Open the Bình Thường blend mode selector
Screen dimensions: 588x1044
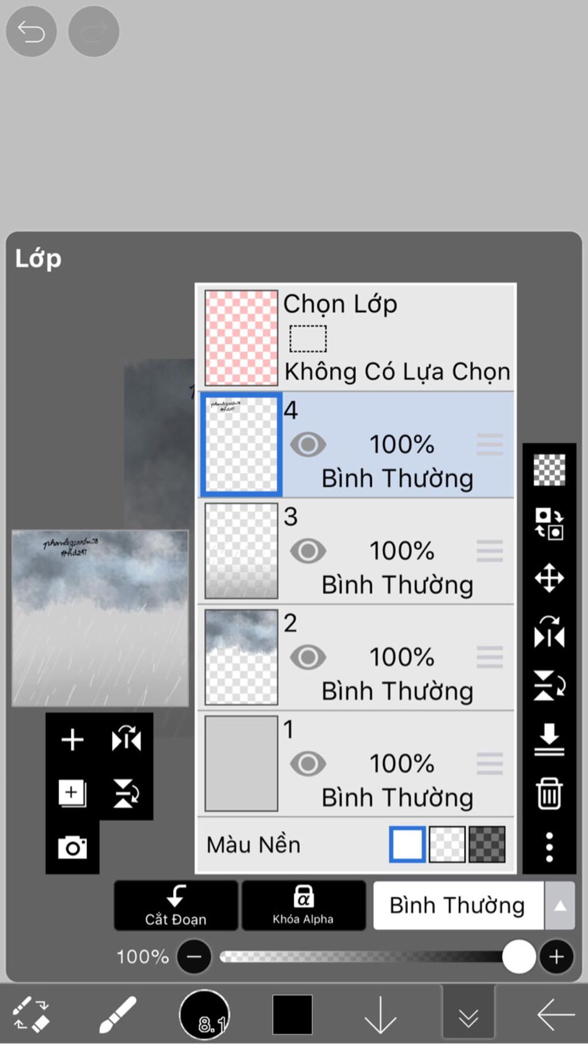click(458, 906)
